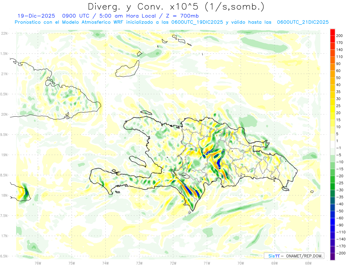Click the title 'Diverg. y Conv. x10^5 (1/s,somb.)'

176,7
